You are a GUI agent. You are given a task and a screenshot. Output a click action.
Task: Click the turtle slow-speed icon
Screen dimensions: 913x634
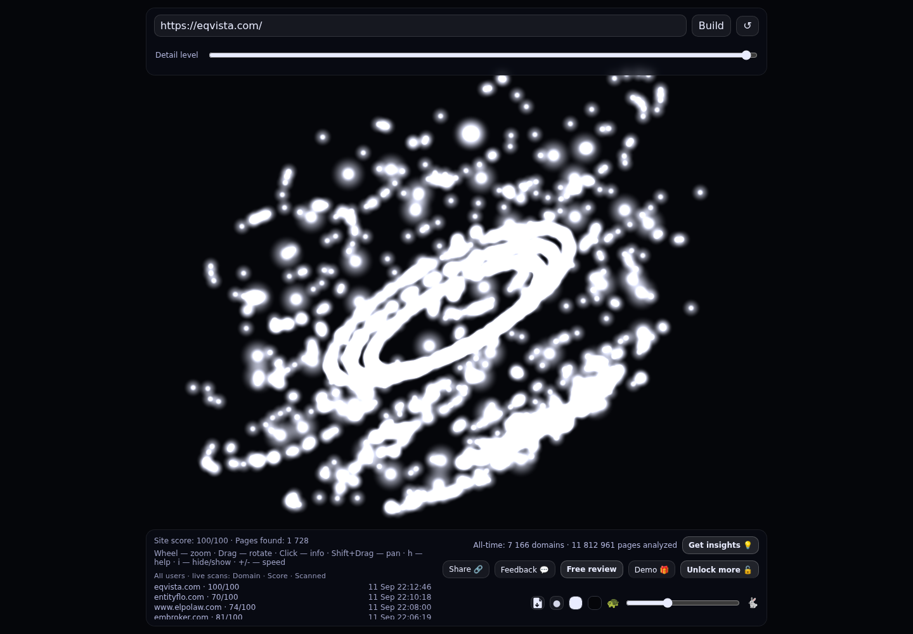tap(612, 603)
